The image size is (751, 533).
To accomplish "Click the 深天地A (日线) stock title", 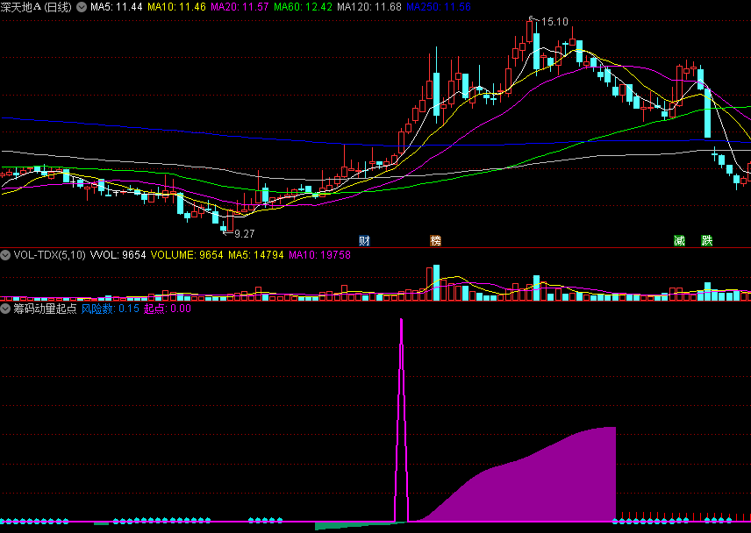I will pos(37,7).
